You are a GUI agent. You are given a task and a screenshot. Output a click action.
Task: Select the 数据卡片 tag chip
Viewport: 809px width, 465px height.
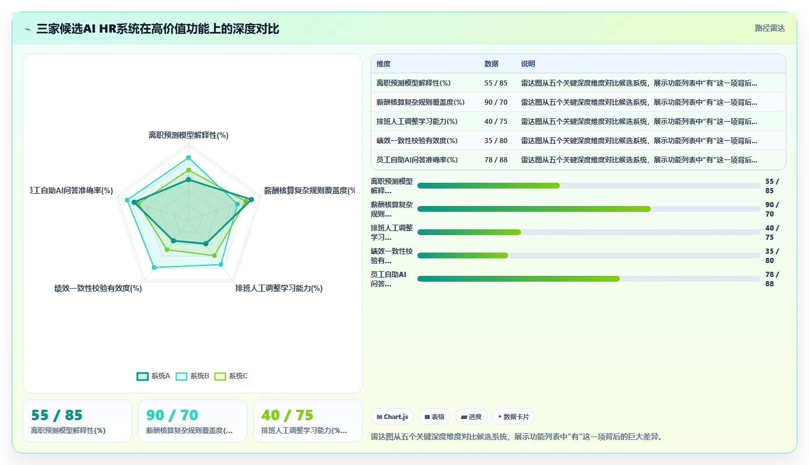tap(513, 417)
